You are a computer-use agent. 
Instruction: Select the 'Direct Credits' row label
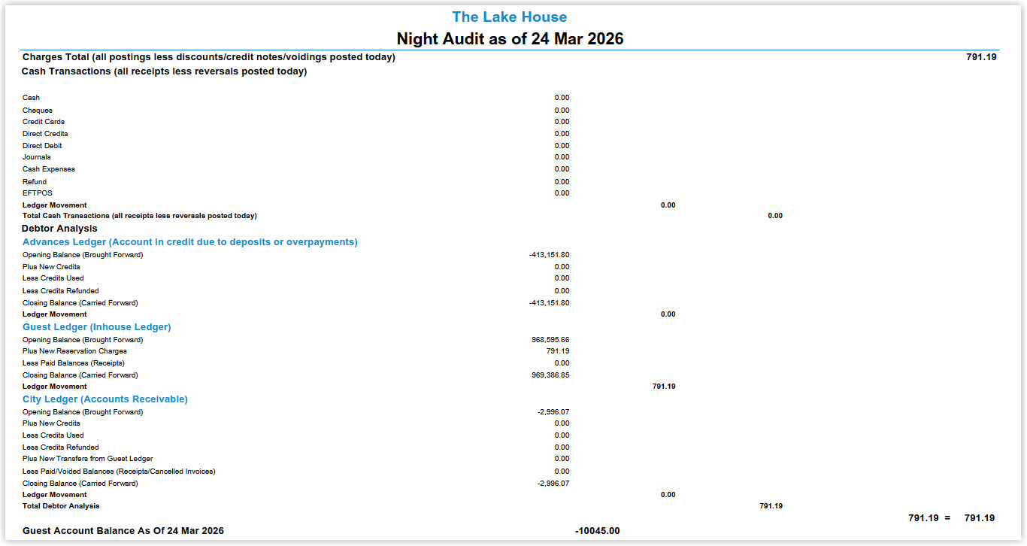pos(45,134)
